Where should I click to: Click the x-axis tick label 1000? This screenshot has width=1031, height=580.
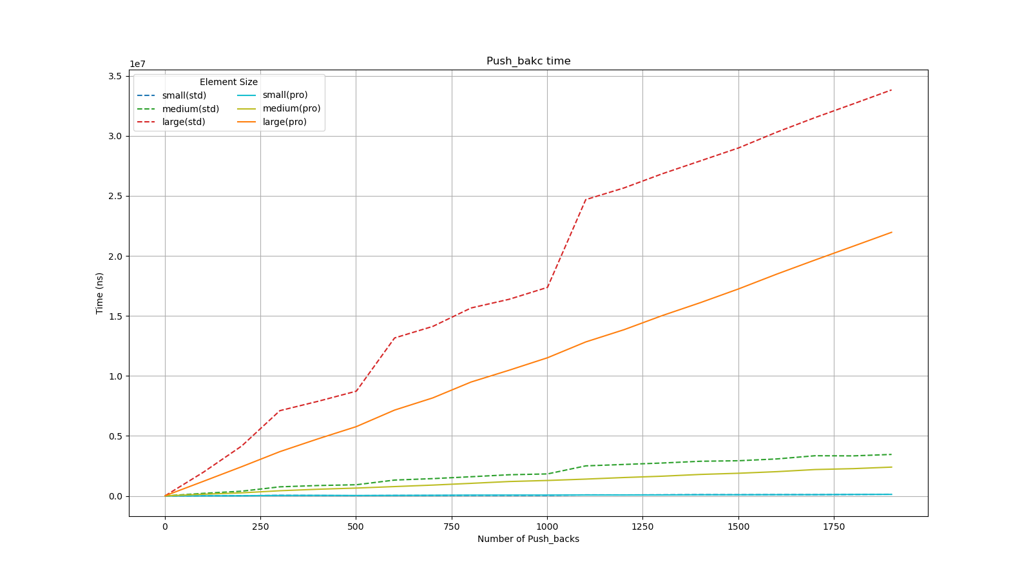pyautogui.click(x=547, y=527)
